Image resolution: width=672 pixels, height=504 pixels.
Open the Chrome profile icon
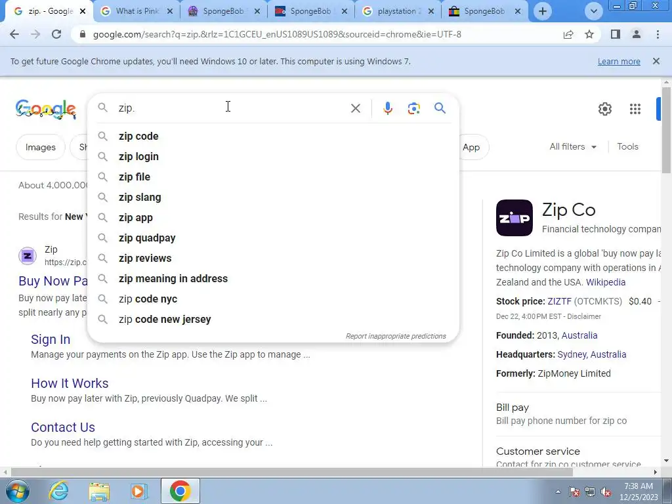[x=637, y=34]
